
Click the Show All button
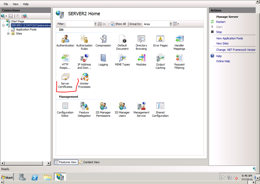(118, 24)
